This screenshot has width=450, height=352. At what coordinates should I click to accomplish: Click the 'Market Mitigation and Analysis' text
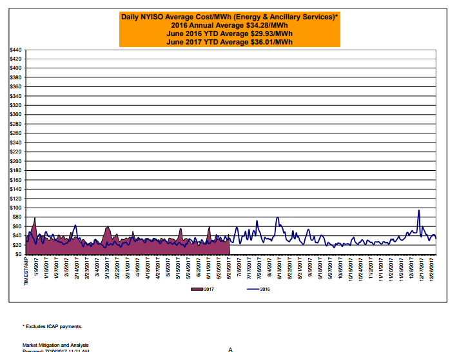[x=55, y=345]
